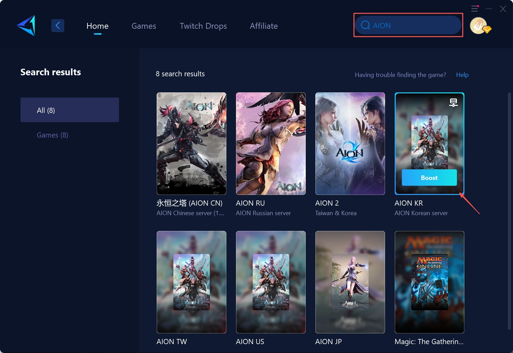Go back using the arrow button
Image resolution: width=513 pixels, height=353 pixels.
tap(58, 25)
